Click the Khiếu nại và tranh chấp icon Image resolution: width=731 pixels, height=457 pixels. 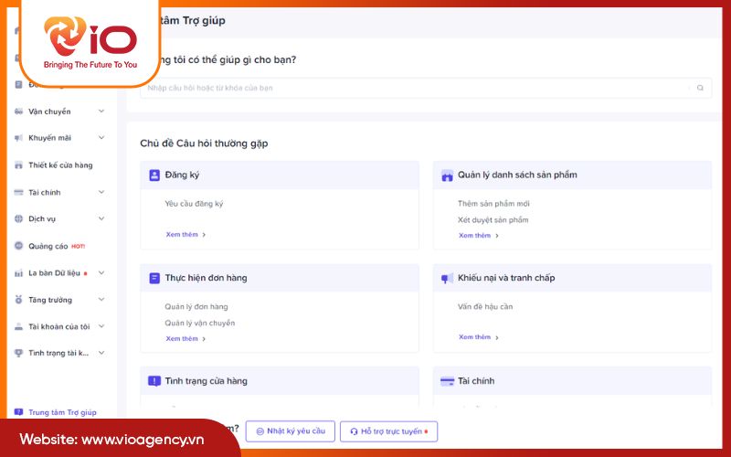447,278
